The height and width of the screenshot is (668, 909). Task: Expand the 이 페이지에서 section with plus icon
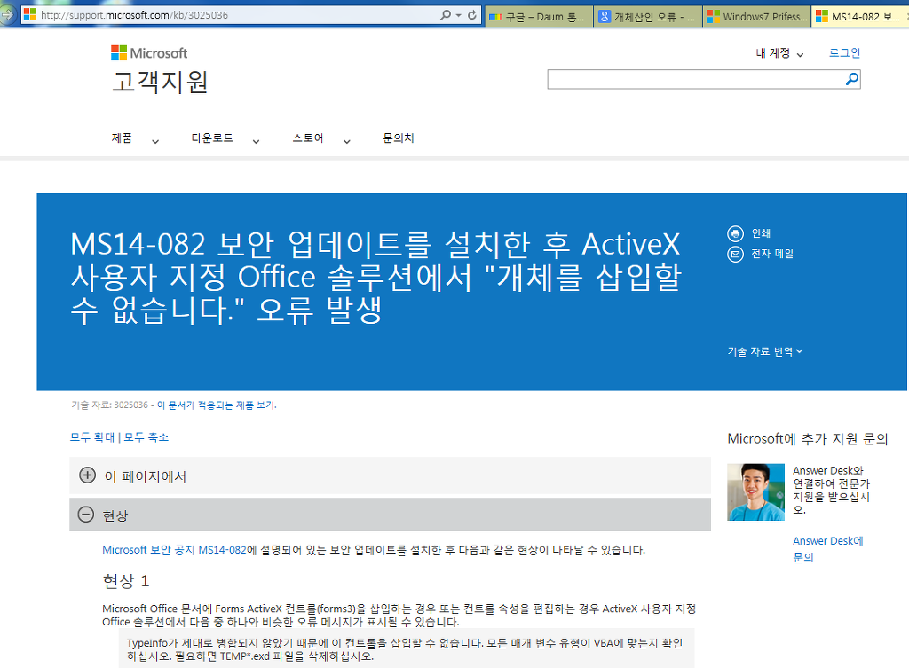87,475
